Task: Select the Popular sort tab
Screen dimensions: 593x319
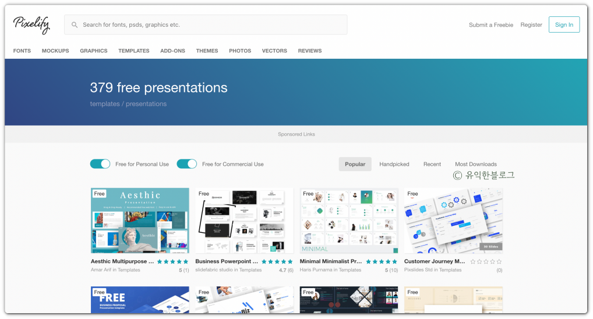Action: (355, 164)
